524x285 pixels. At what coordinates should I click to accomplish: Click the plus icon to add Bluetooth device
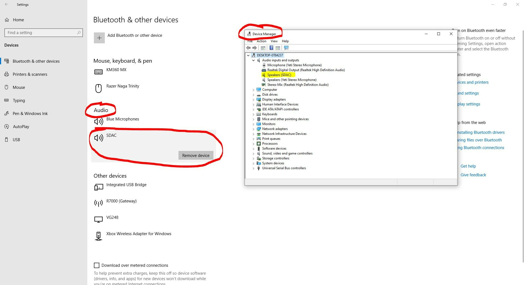coord(99,38)
